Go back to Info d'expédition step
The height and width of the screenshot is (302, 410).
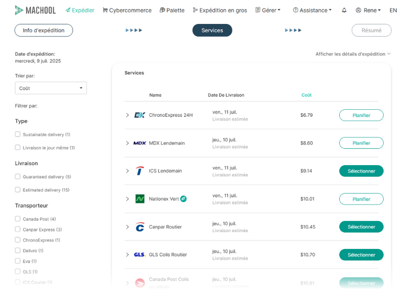tap(44, 30)
